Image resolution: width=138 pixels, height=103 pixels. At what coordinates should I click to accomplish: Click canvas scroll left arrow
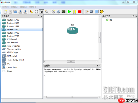click(x=45, y=61)
